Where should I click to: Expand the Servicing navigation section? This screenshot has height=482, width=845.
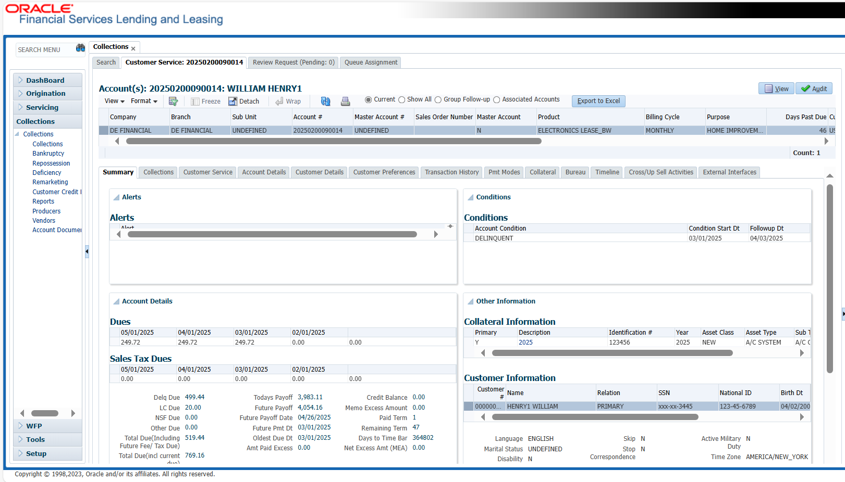[x=20, y=107]
